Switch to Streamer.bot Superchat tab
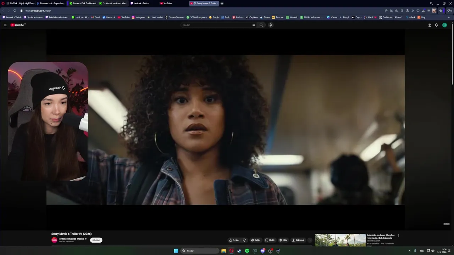 [x=50, y=3]
